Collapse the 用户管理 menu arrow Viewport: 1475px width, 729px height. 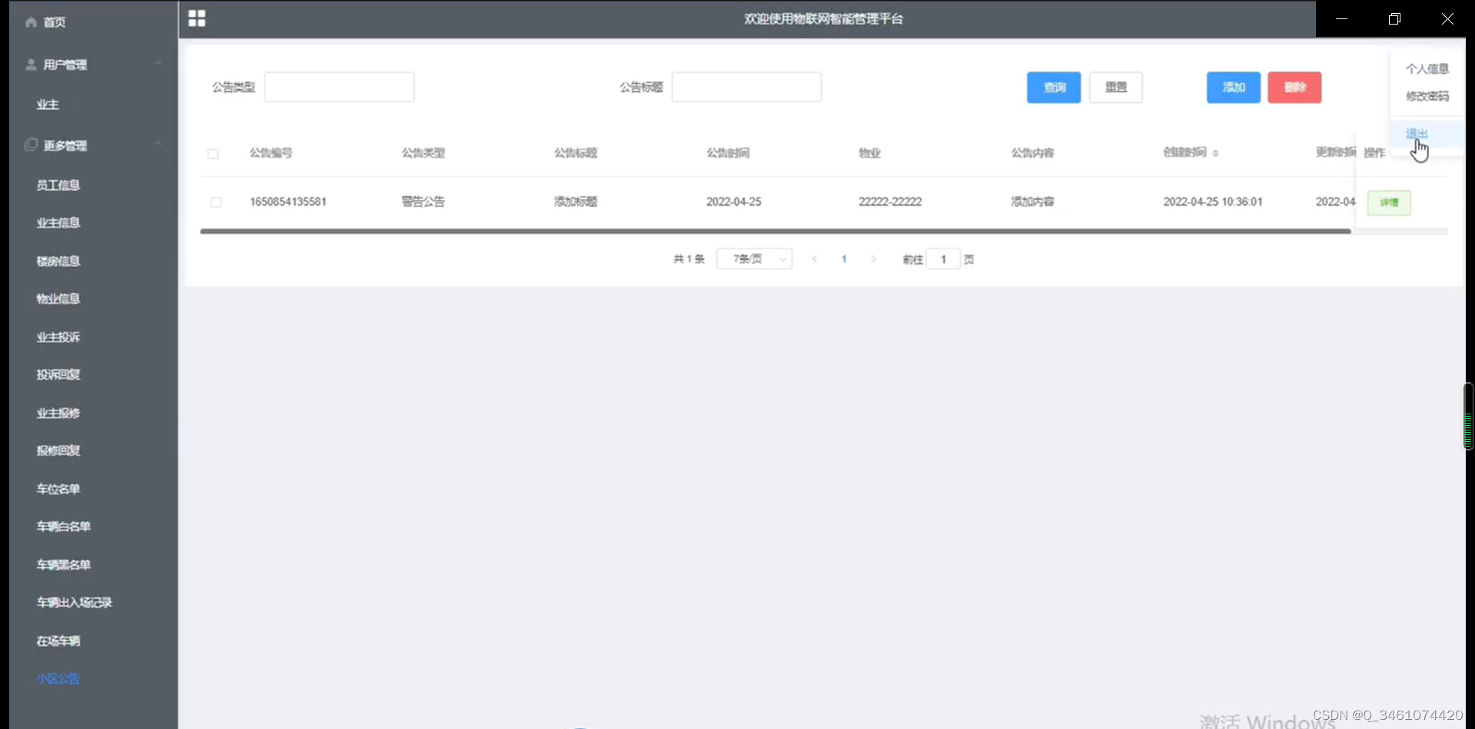tap(158, 64)
